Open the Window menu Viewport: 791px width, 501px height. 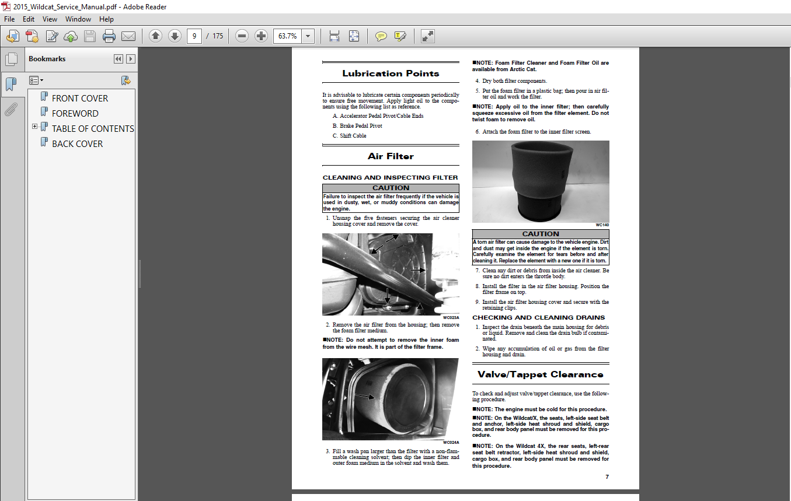tap(78, 19)
